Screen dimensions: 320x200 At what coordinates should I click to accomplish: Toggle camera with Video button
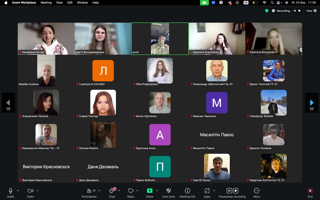point(30,191)
